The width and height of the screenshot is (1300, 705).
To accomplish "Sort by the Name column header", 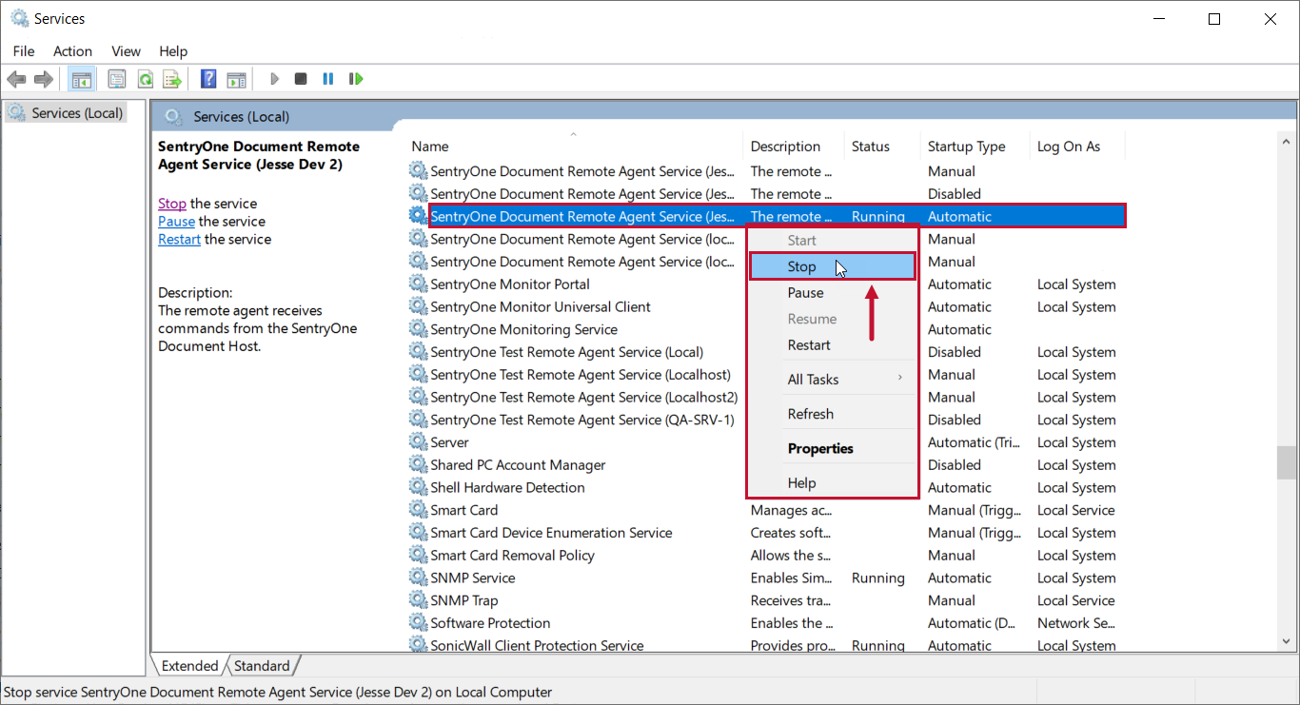I will coord(574,147).
